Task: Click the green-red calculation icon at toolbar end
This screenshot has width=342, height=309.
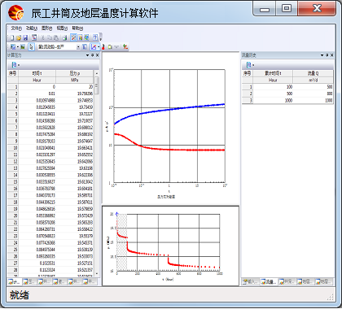Action: coord(125,46)
